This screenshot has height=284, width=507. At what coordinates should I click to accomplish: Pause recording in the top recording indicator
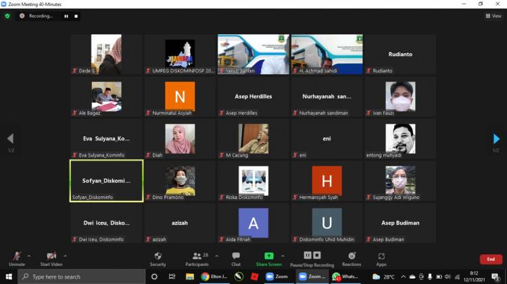(x=66, y=16)
